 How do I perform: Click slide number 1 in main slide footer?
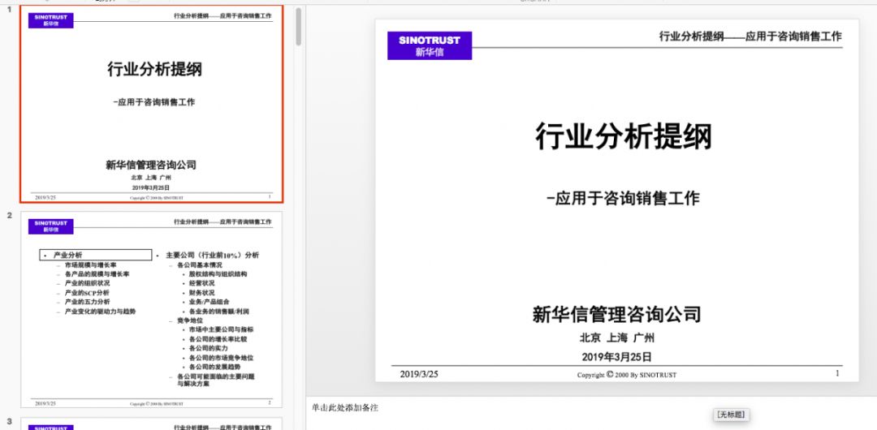[837, 373]
